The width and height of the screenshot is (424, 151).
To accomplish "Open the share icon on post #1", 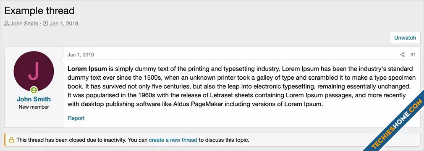I will [402, 55].
